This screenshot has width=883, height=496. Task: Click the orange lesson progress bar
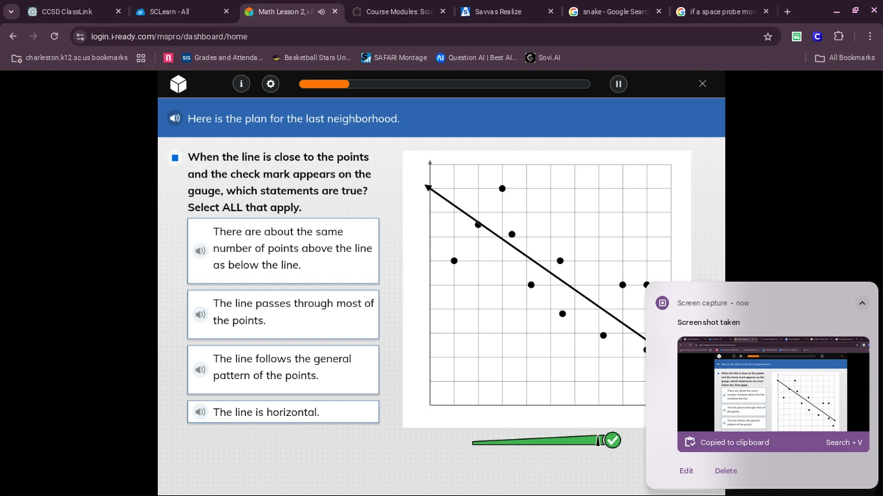click(x=444, y=84)
